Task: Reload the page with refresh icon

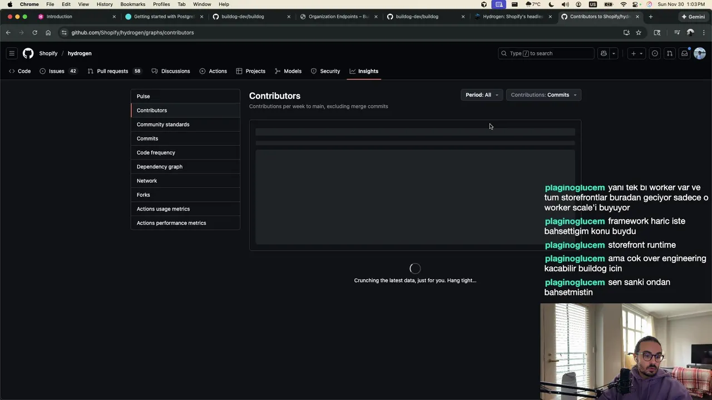Action: (34, 33)
